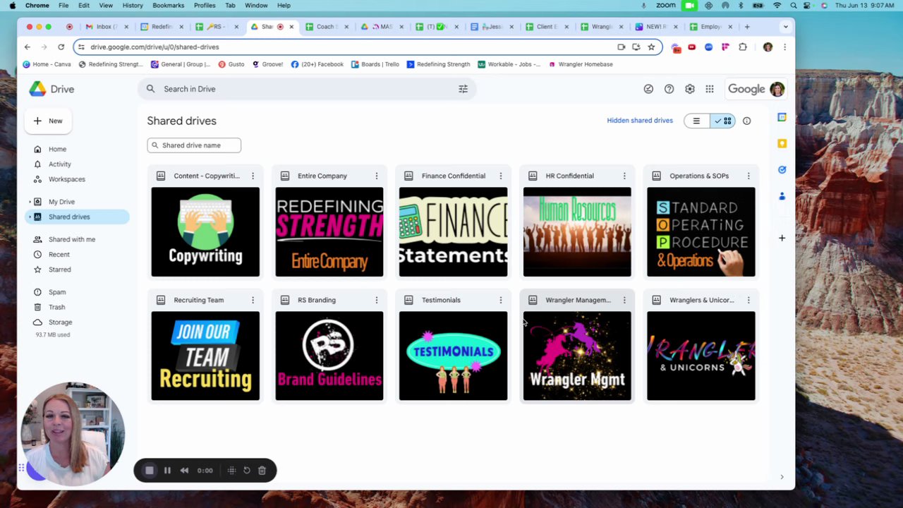This screenshot has width=903, height=508.
Task: Click the New button in Drive
Action: click(48, 121)
